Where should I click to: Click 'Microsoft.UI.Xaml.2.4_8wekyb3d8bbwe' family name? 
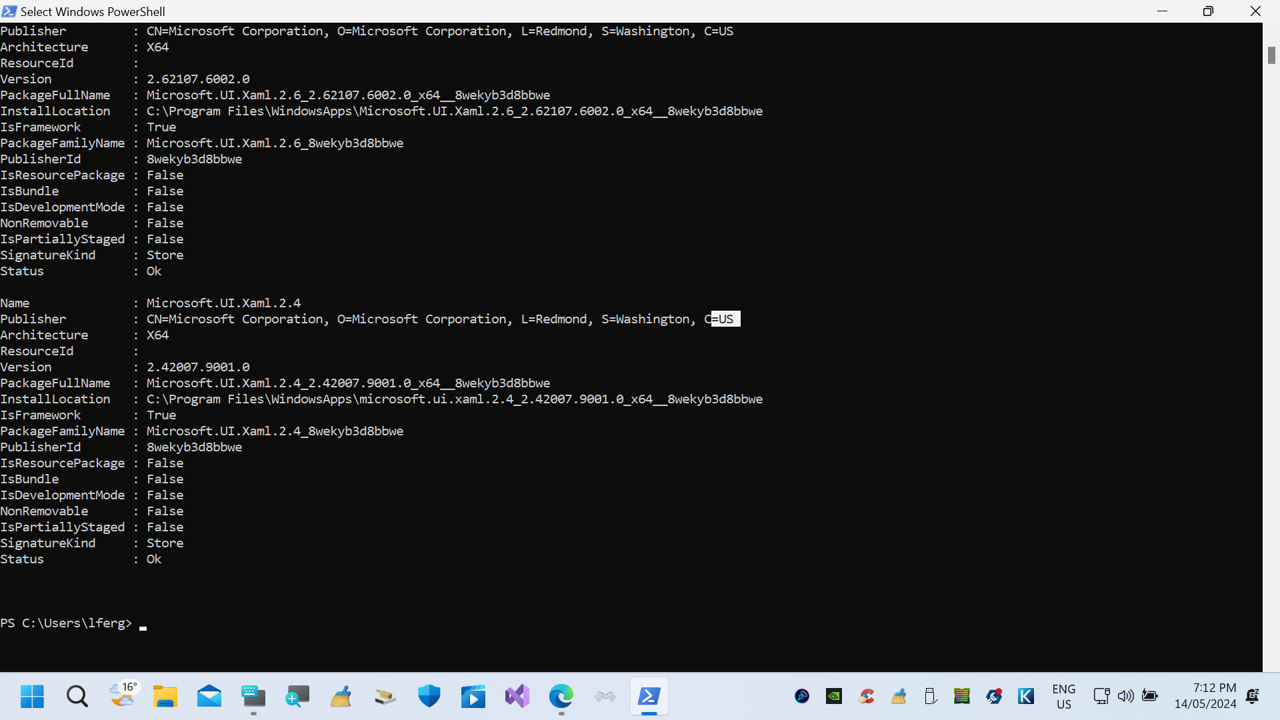coord(275,431)
